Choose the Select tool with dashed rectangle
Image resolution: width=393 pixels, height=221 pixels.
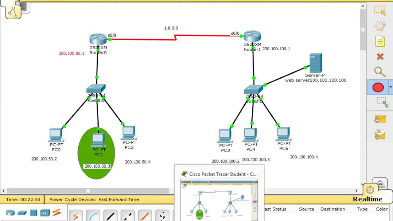pos(380,10)
